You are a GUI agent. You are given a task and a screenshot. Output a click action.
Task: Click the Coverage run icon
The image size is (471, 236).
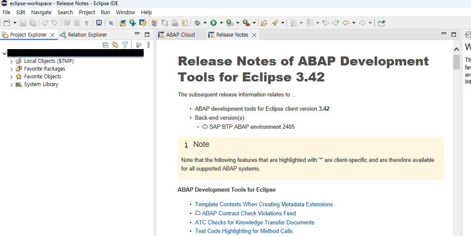pos(230,23)
